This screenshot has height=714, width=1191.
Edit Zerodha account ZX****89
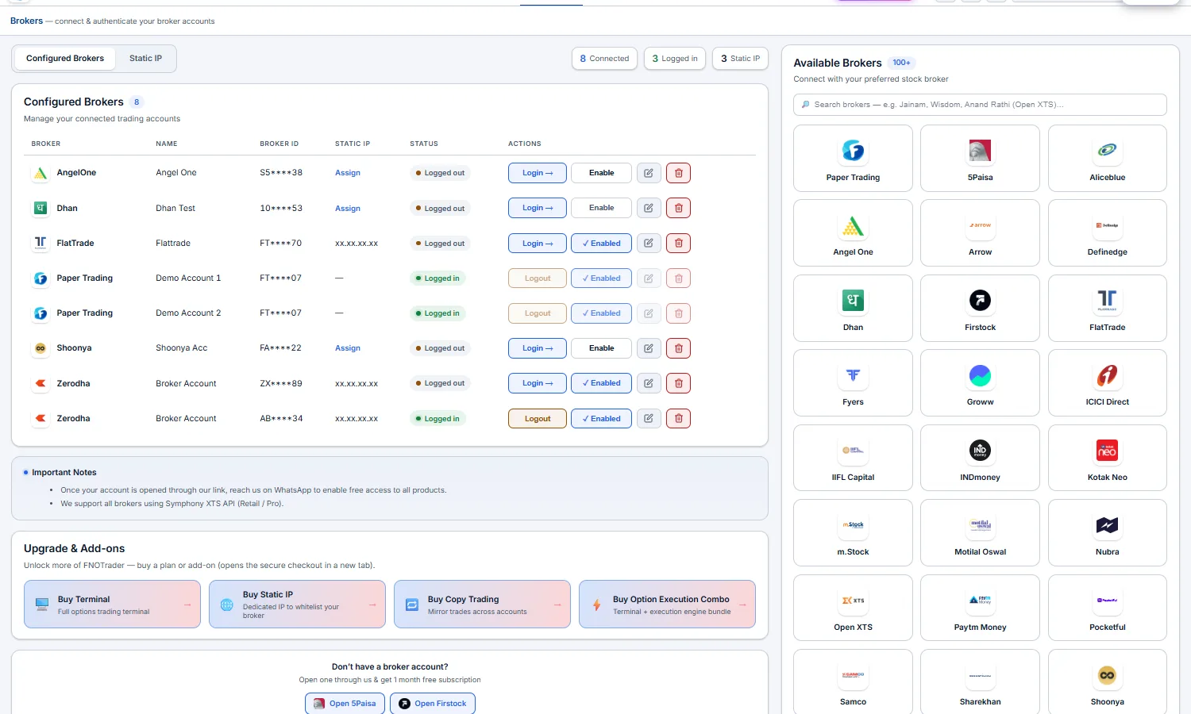coord(649,383)
